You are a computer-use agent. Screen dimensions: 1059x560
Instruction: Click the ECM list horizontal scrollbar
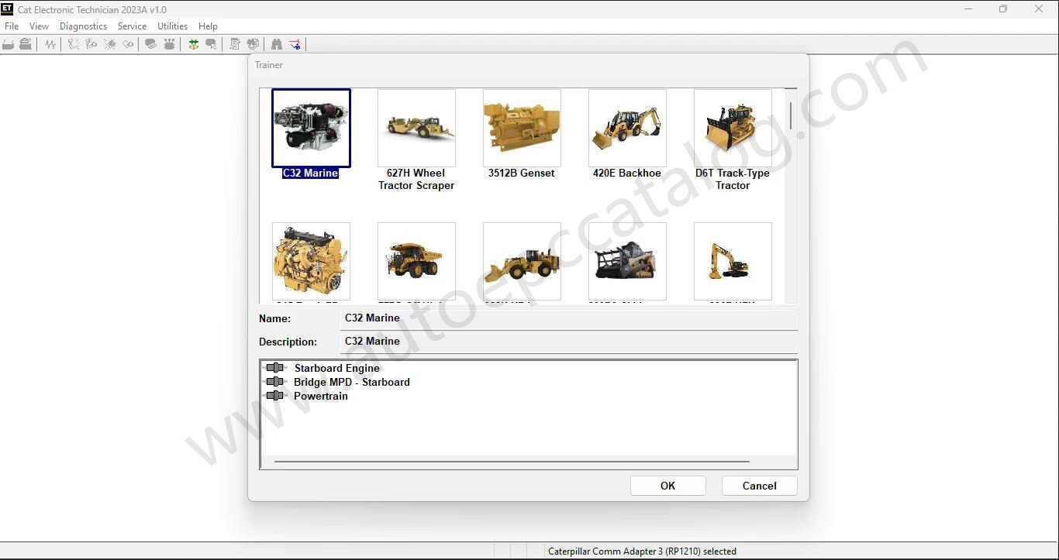pos(512,462)
